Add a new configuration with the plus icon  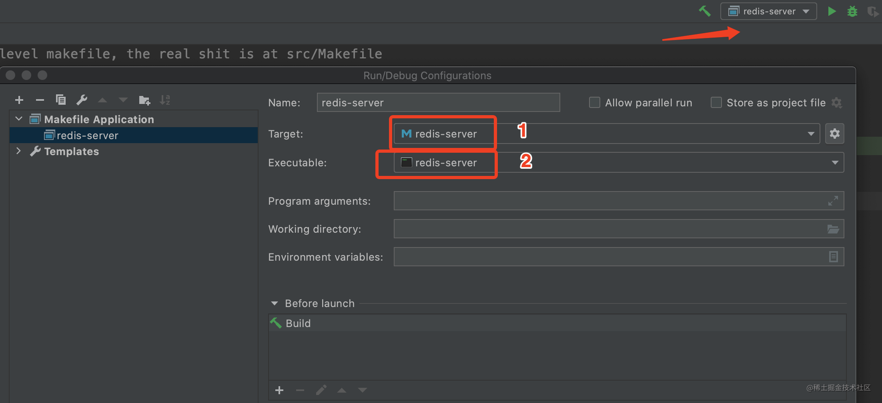tap(19, 100)
